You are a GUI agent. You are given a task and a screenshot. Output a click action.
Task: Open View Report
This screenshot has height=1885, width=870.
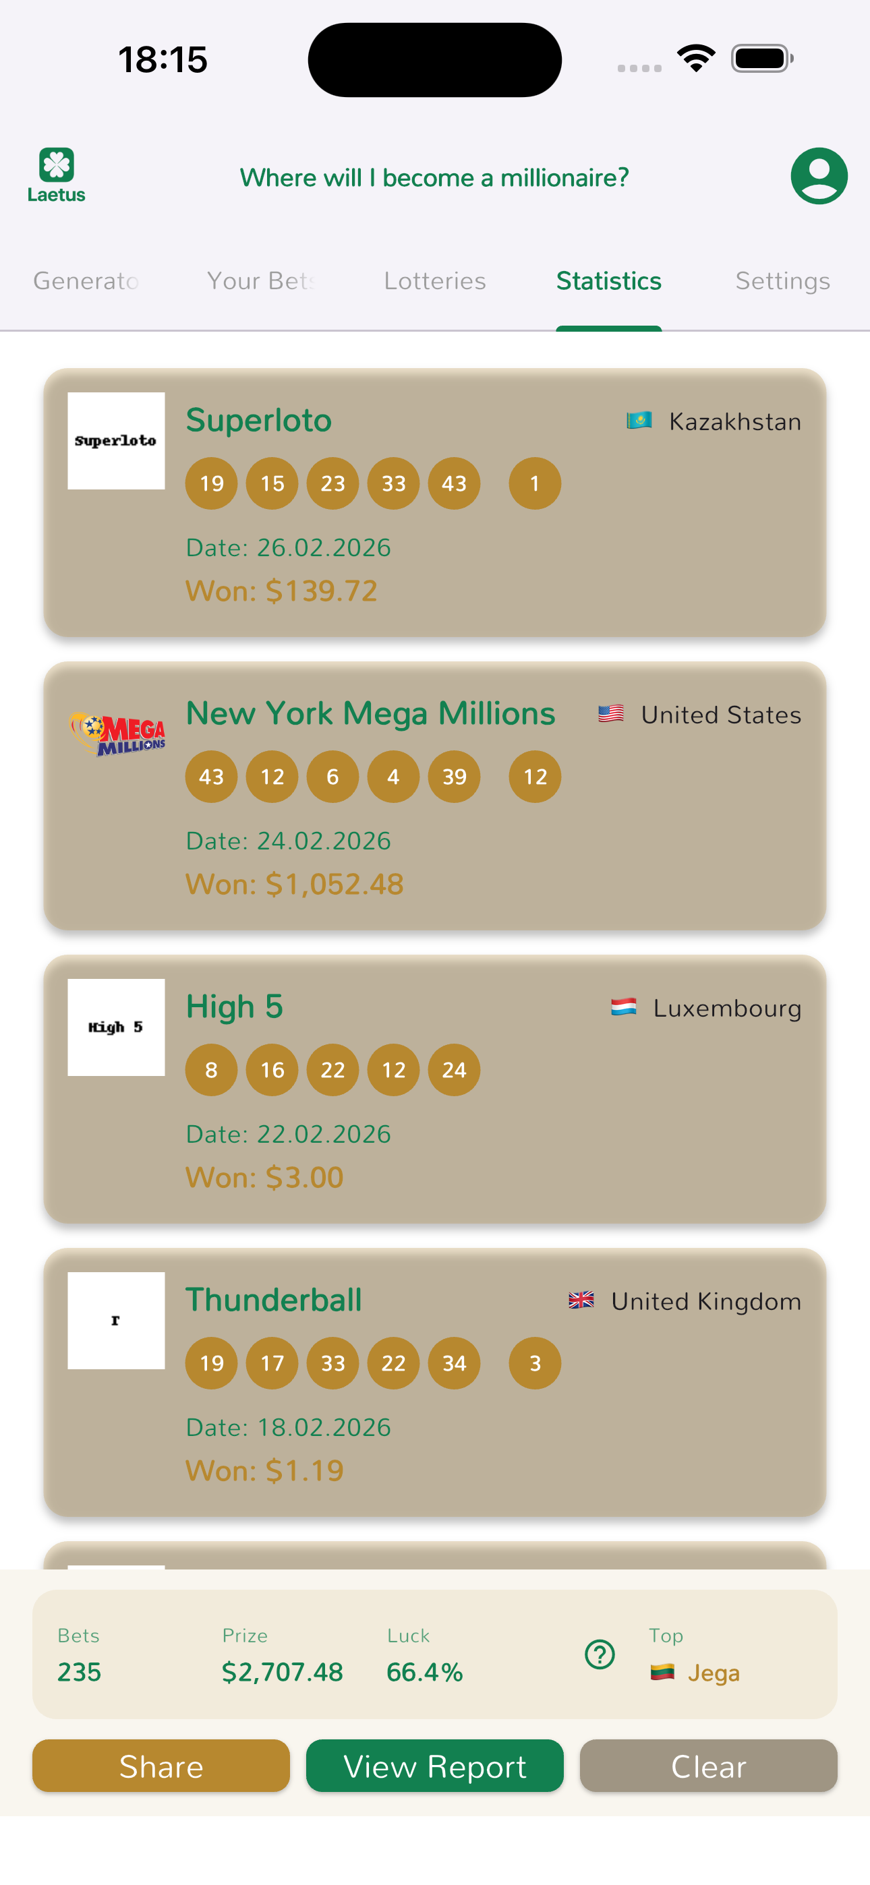pos(435,1766)
